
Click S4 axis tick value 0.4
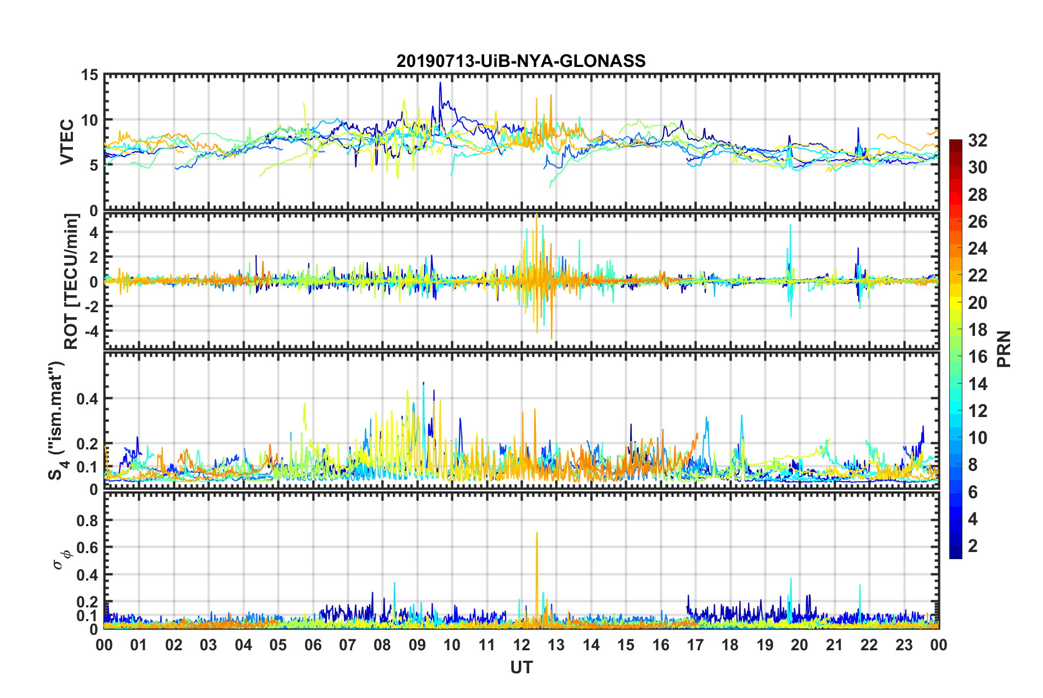(87, 399)
